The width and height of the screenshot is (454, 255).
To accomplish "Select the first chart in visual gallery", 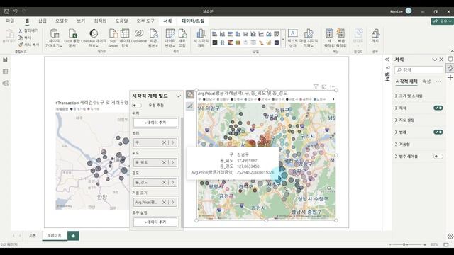I will pos(214,34).
